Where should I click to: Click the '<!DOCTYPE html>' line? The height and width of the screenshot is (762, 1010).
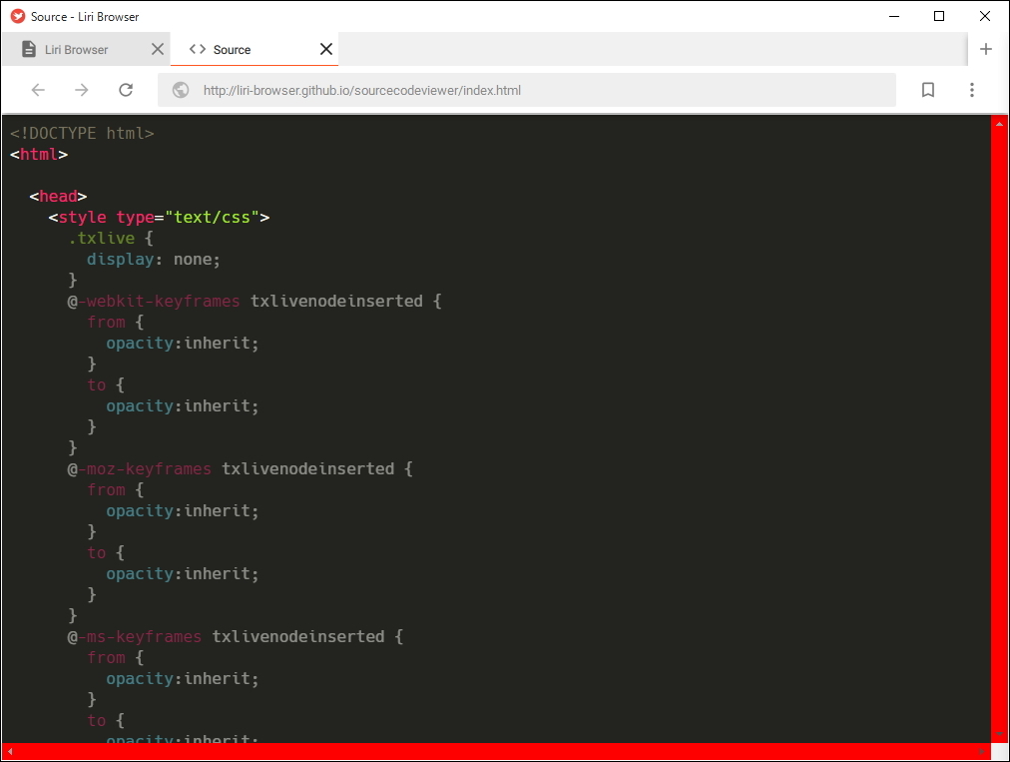coord(82,134)
